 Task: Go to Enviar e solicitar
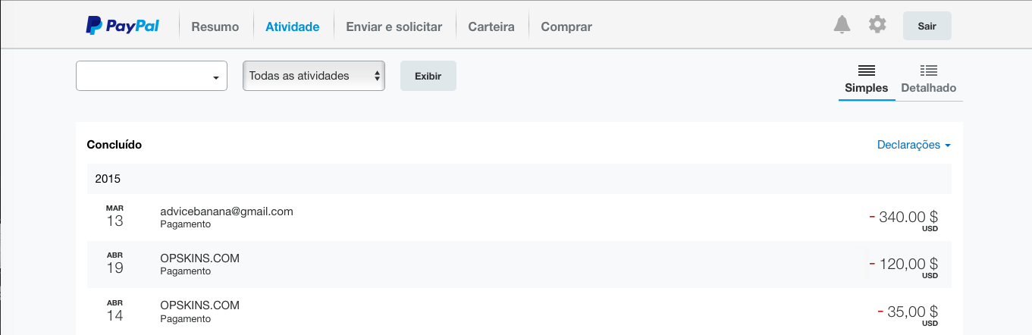(394, 27)
